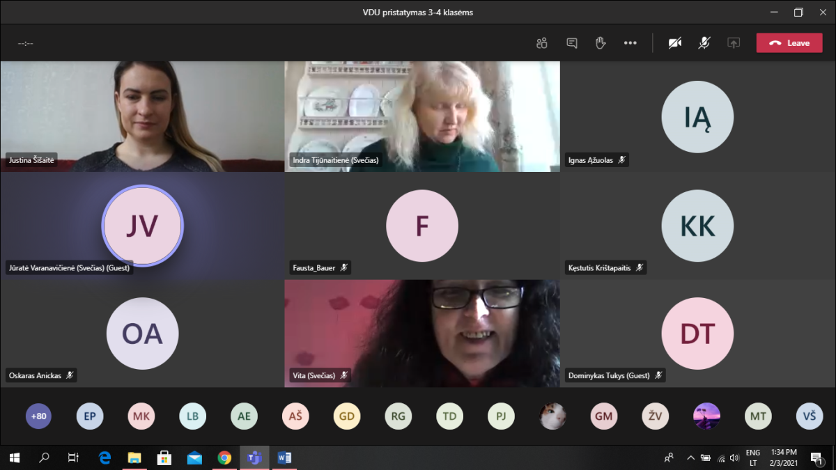Open the volume control in tray
This screenshot has width=836, height=470.
point(734,457)
